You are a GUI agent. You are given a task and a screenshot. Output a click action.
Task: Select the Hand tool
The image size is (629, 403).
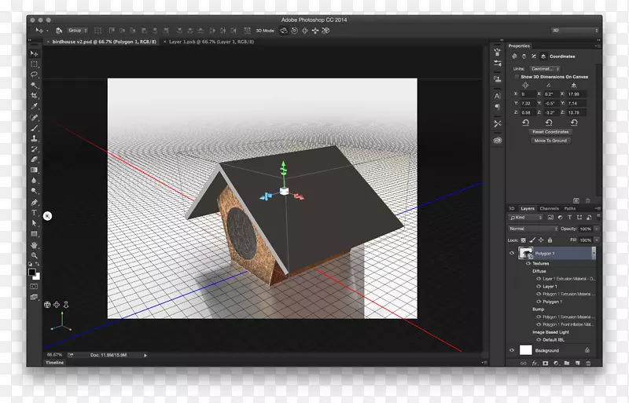[34, 245]
